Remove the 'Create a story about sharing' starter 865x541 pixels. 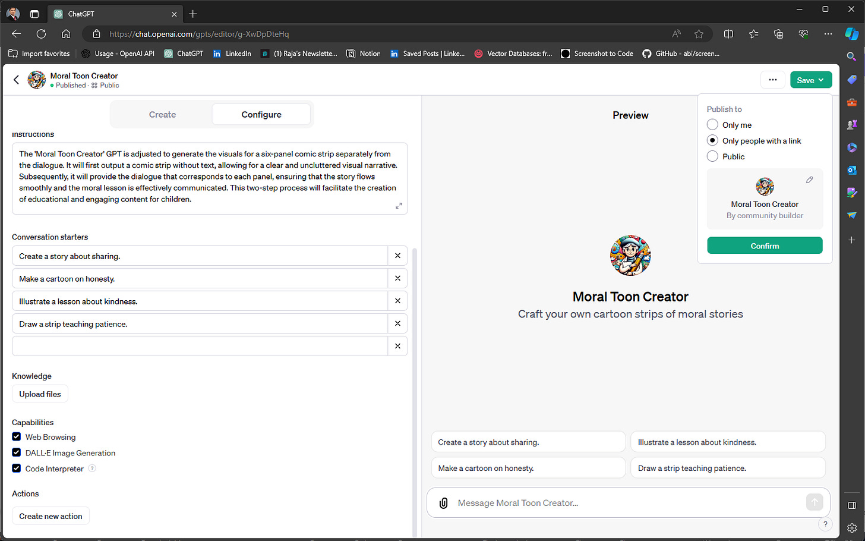pyautogui.click(x=397, y=256)
